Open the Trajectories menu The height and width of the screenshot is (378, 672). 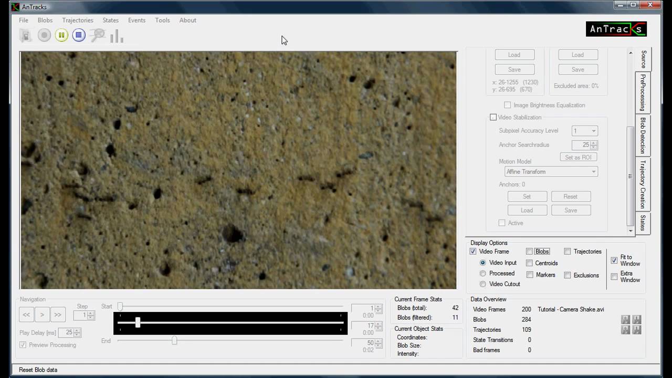coord(78,20)
